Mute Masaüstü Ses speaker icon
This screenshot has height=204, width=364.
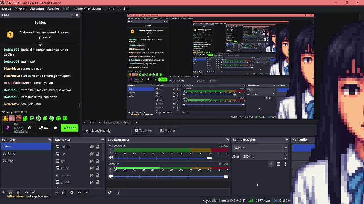click(111, 158)
